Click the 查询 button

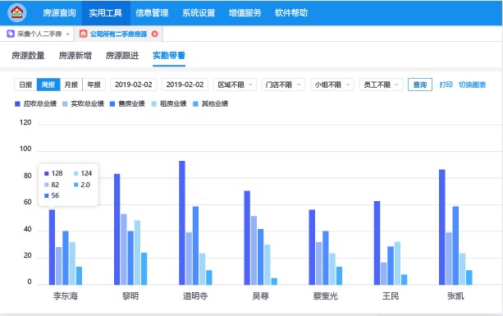pyautogui.click(x=420, y=85)
